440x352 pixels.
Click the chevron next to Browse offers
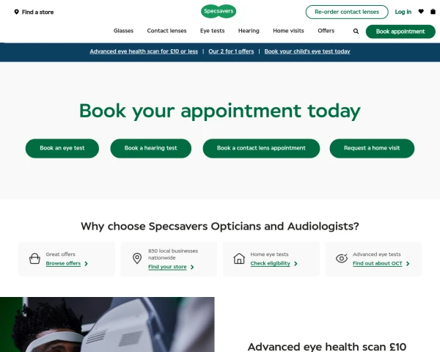point(86,263)
